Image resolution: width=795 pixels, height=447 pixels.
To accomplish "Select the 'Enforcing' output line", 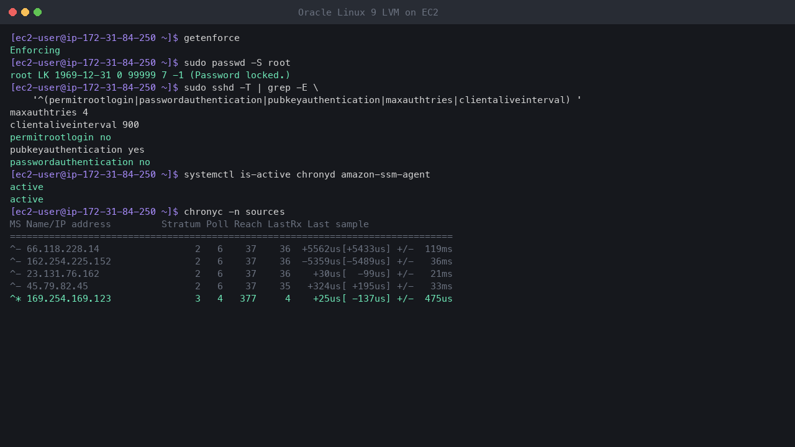I will pos(35,50).
